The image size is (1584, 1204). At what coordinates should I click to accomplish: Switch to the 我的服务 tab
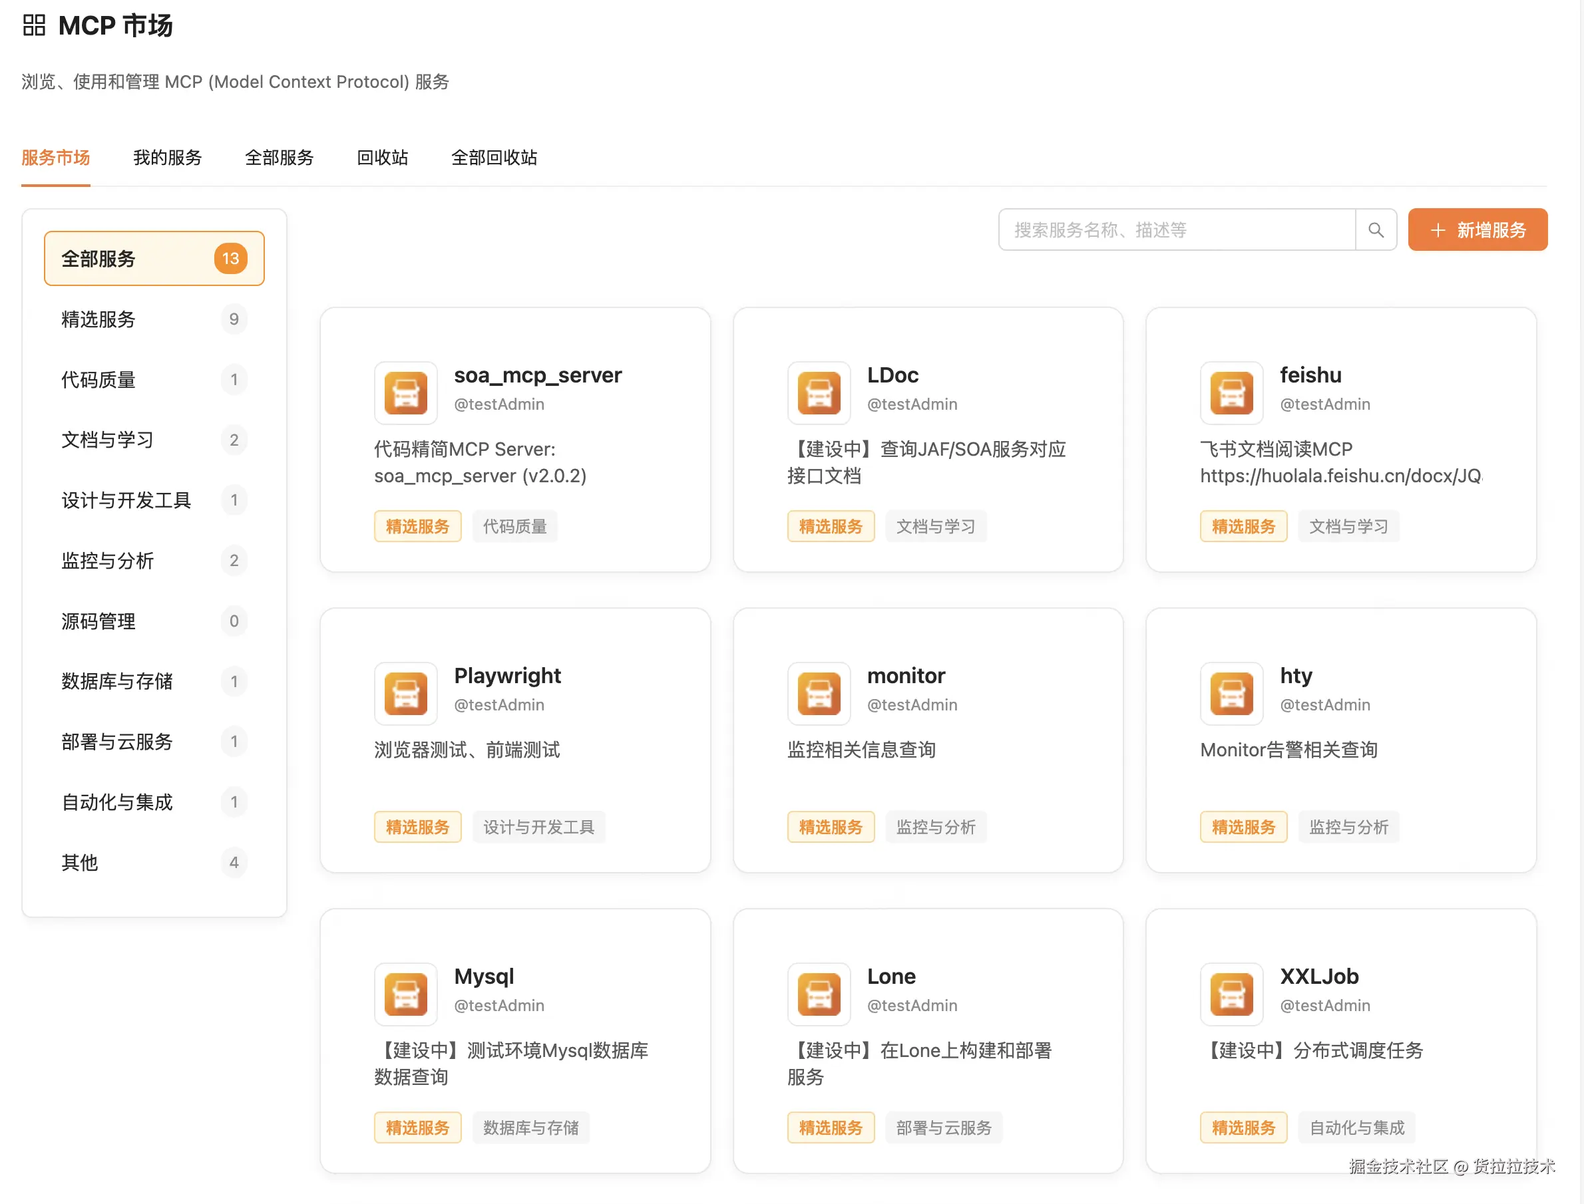(x=167, y=158)
